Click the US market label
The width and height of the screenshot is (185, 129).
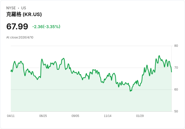click(x=24, y=8)
